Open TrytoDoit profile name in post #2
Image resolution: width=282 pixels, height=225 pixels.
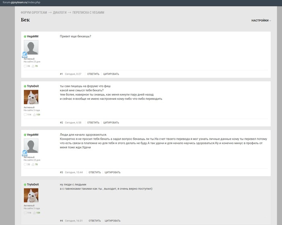(x=33, y=86)
